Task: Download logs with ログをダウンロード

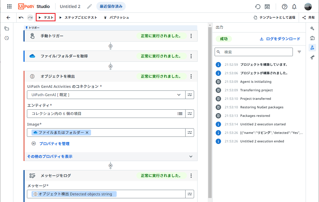Action: (x=280, y=39)
